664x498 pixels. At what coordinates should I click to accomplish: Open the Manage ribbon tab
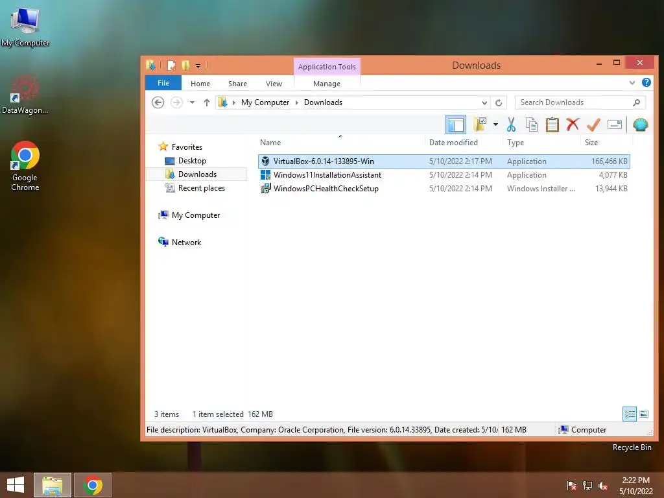pyautogui.click(x=327, y=84)
